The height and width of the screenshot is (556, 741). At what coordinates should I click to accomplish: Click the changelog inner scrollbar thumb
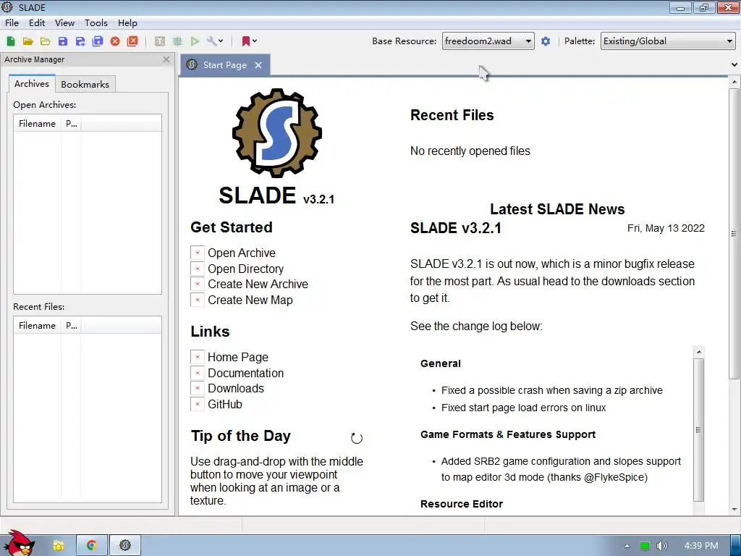(x=698, y=430)
